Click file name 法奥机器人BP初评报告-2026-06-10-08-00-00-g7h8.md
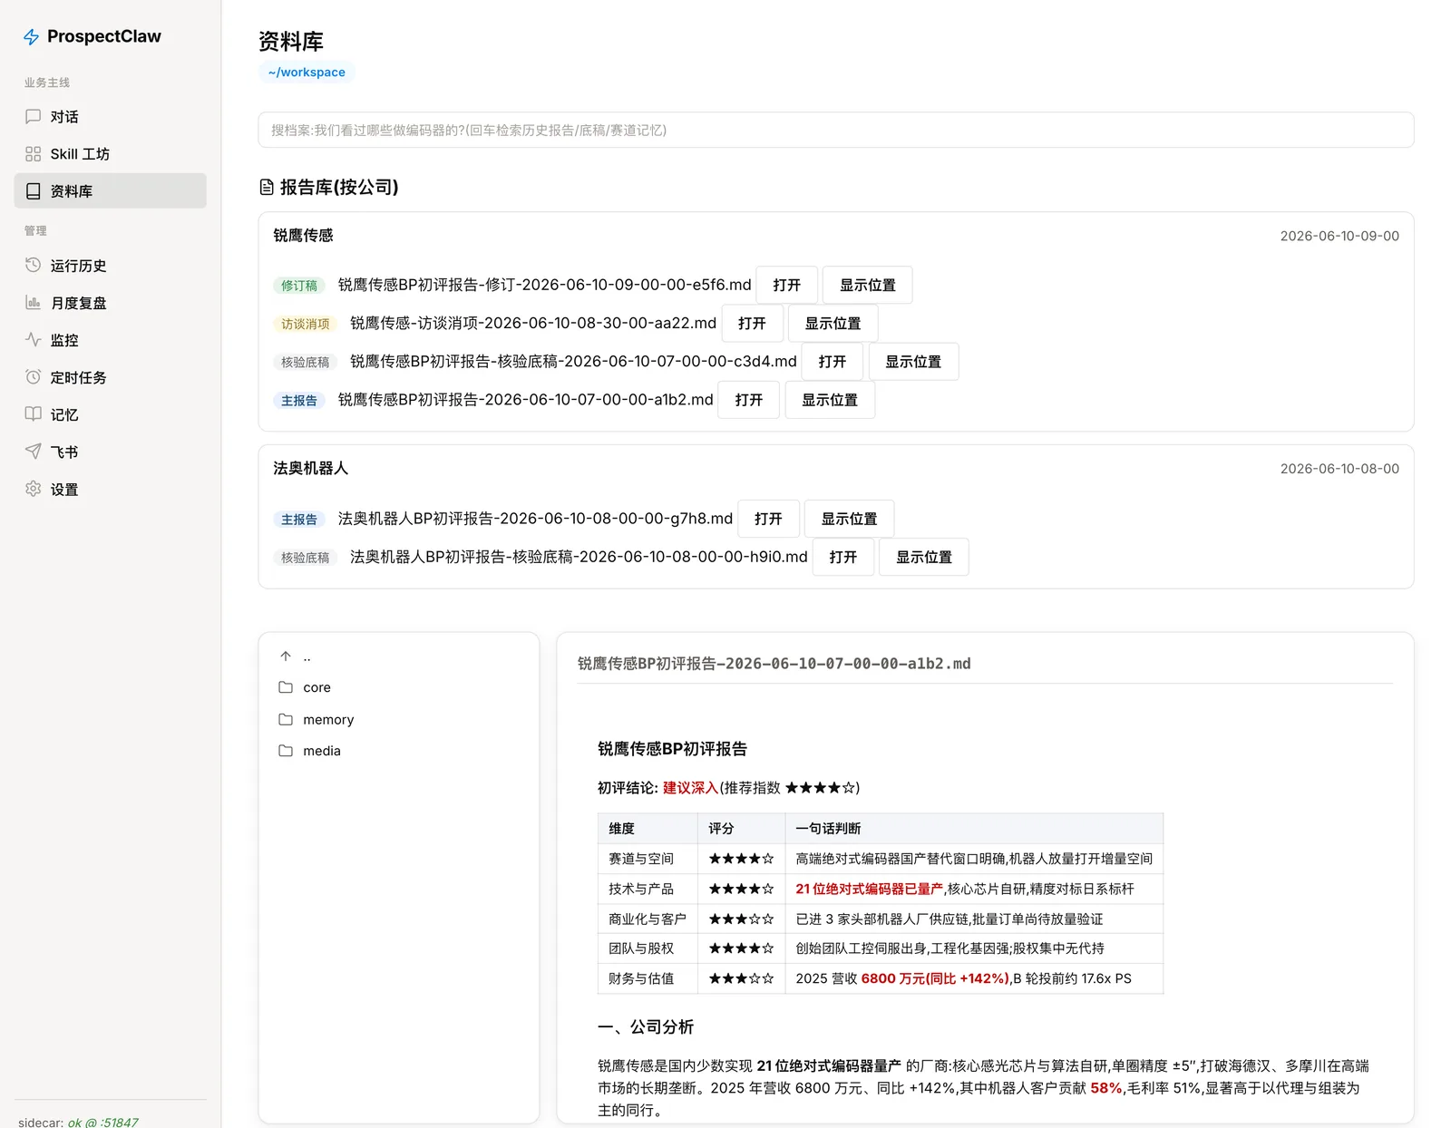1451x1128 pixels. [x=535, y=519]
